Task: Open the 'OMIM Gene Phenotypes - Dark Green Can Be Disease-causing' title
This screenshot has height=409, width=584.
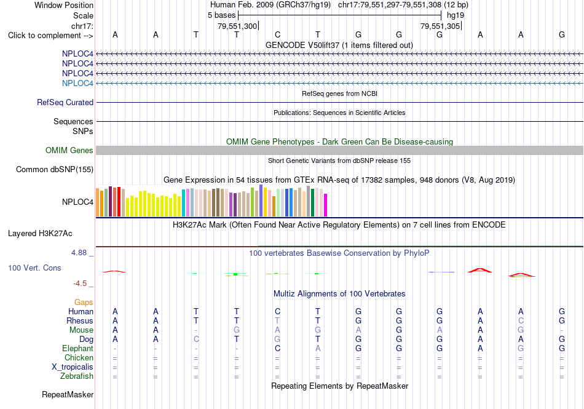Action: click(x=339, y=141)
